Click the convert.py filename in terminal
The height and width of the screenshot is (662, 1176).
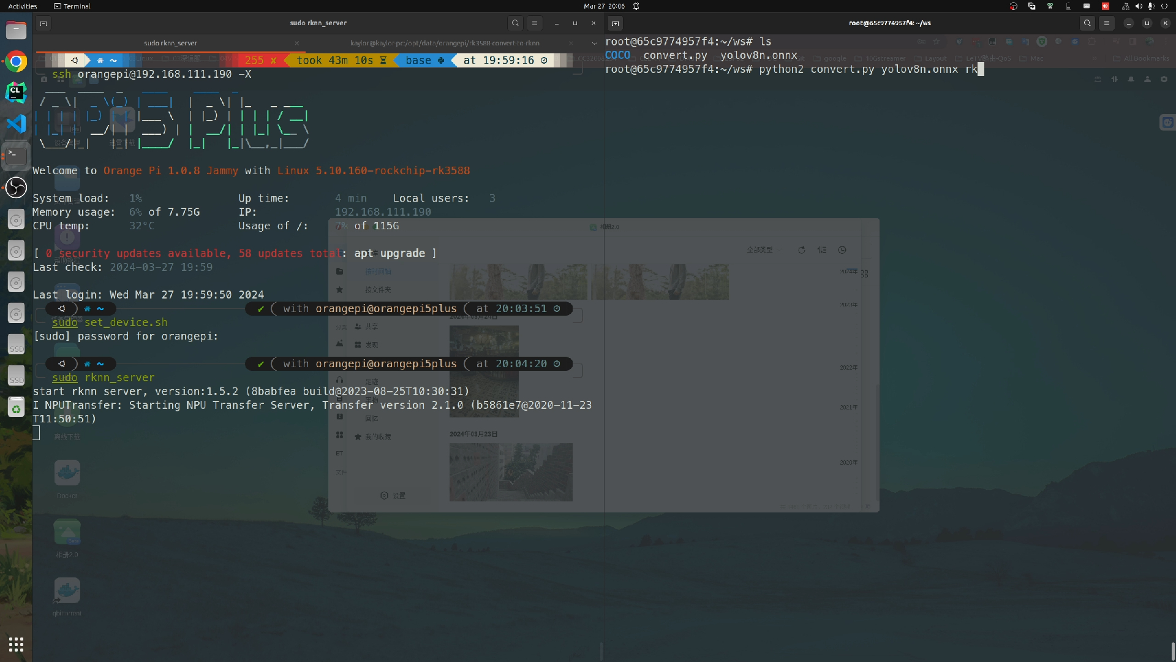pyautogui.click(x=674, y=55)
